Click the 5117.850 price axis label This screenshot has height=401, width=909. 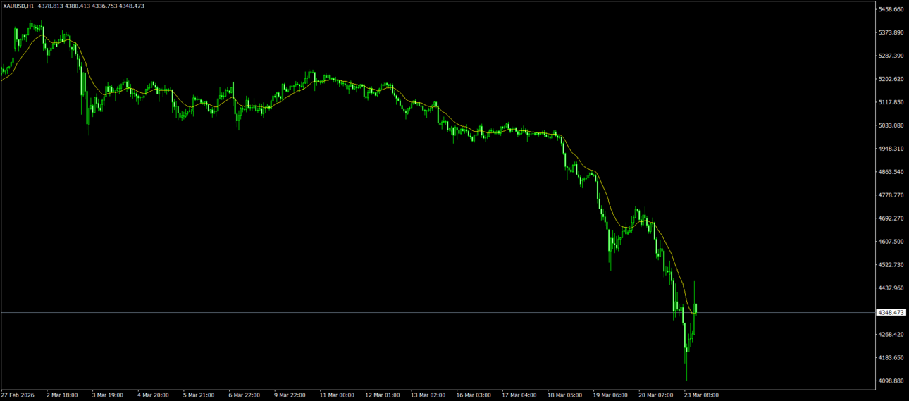tap(891, 102)
